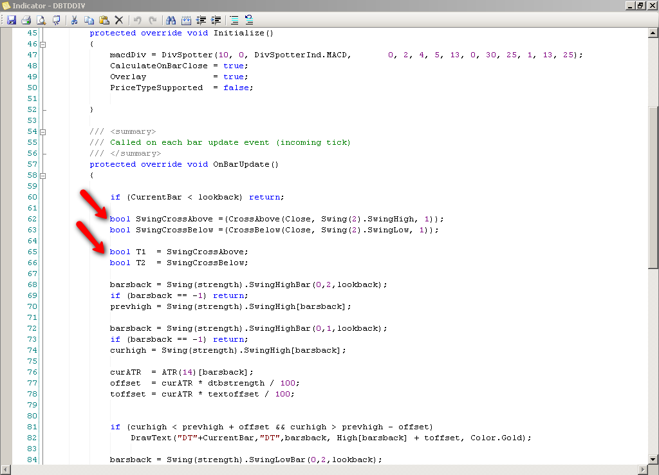The image size is (659, 475).
Task: Click the toolbar grip handle left of Save
Action: 3,20
